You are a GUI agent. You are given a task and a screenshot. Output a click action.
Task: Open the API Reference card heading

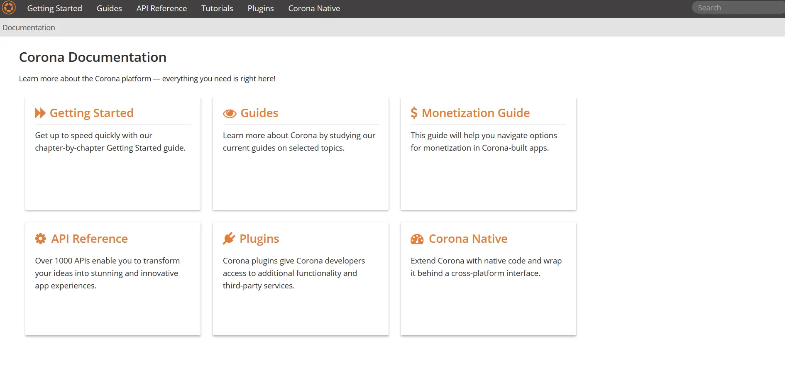pos(89,239)
